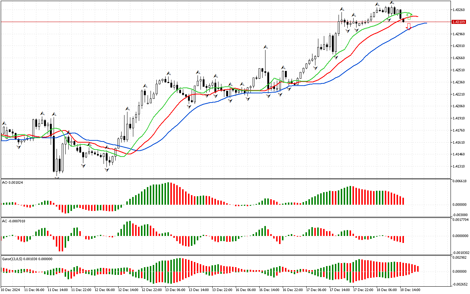Click price axis value 1.41610
470x294 pixels.
point(459,143)
